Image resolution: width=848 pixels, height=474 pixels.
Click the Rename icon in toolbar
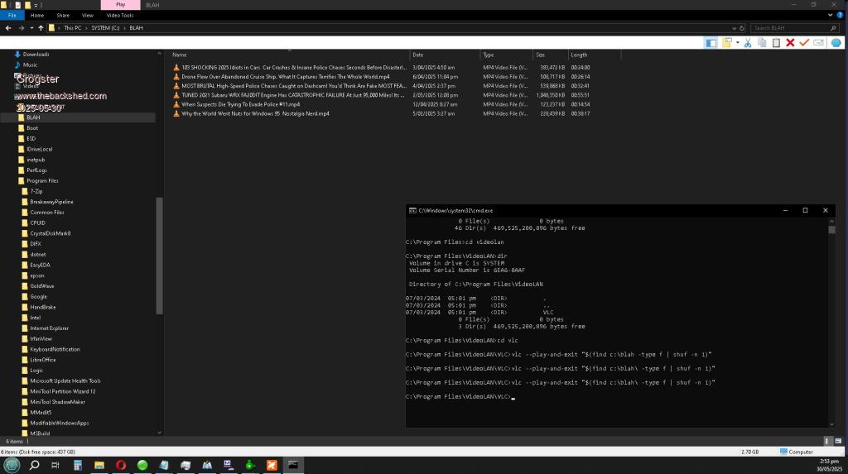818,42
